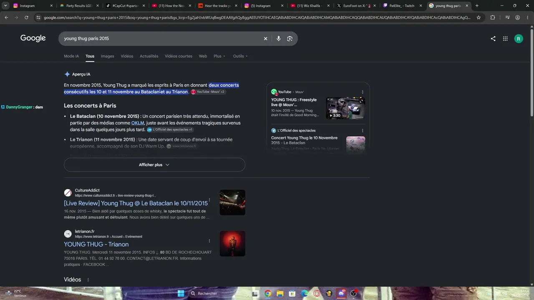The height and width of the screenshot is (300, 534).
Task: Select the Vidéos courtes tab
Action: (179, 56)
